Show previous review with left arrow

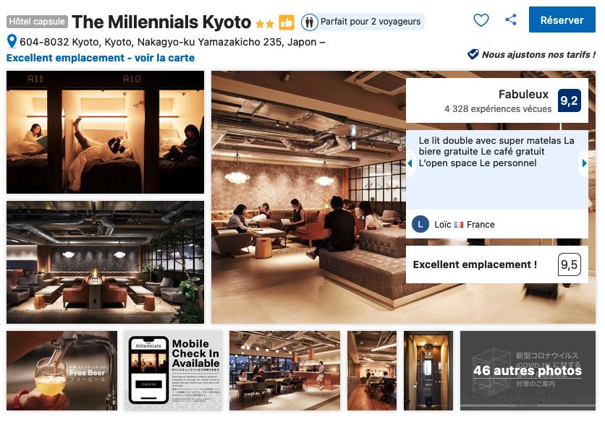410,163
